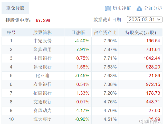Image resolution: width=164 pixels, height=127 pixels.
Task: Open stock 建设银行
Action: (x=42, y=67)
